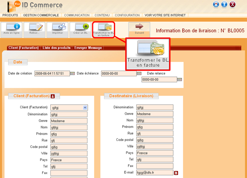The height and width of the screenshot is (178, 247).
Task: Open the PRODUITS menu
Action: click(10, 15)
